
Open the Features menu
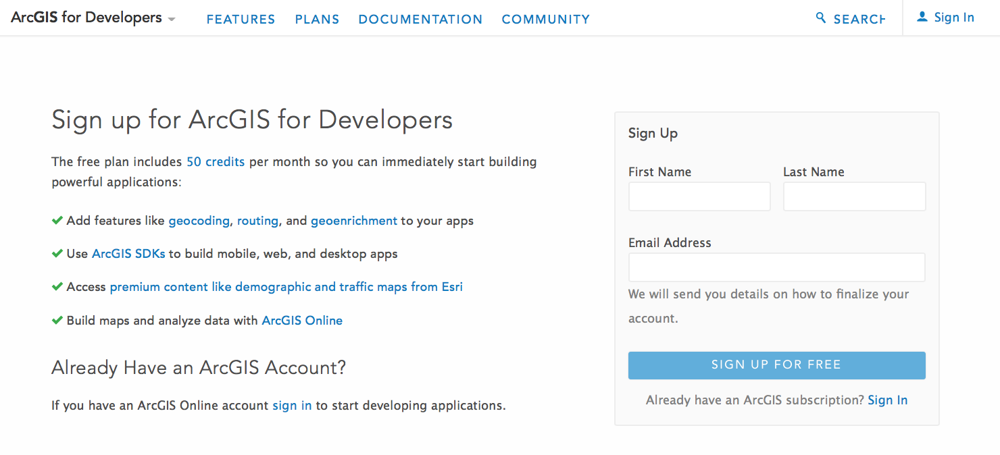click(241, 20)
